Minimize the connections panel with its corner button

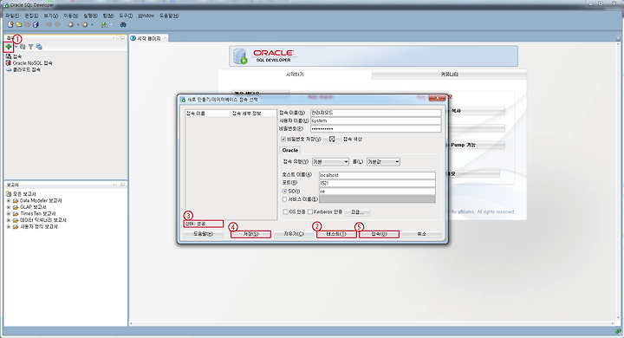[x=122, y=38]
